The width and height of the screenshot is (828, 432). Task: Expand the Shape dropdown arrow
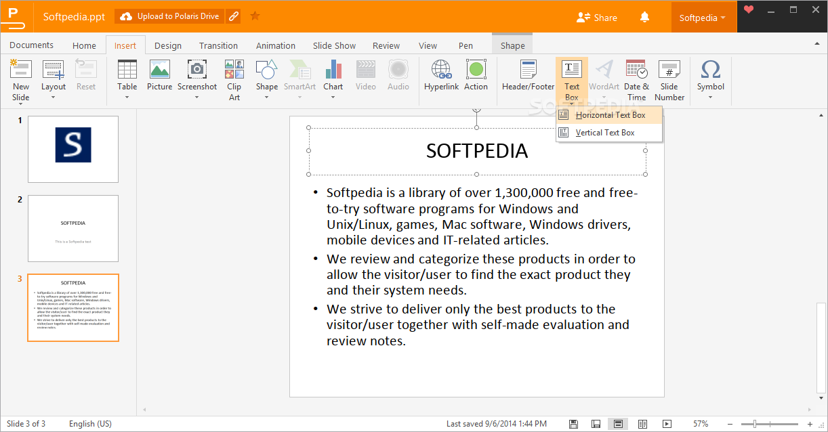(x=266, y=97)
